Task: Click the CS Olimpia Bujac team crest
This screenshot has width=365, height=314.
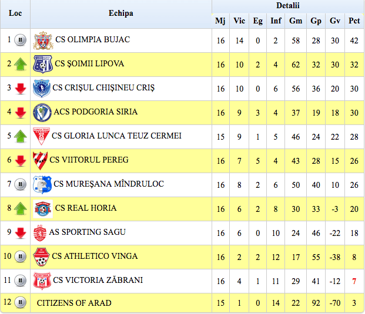Action: [43, 40]
